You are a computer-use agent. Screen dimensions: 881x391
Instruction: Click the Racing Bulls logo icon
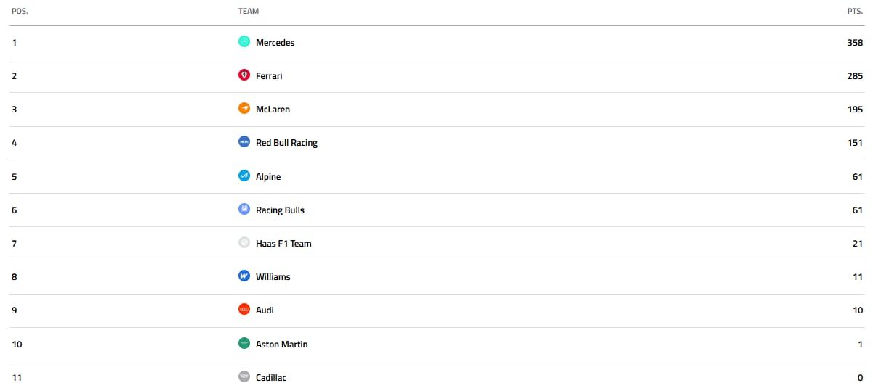244,210
